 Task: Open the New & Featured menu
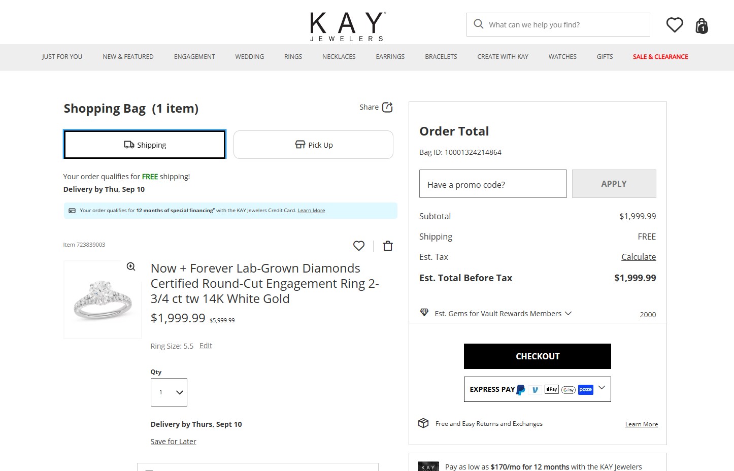tap(128, 57)
